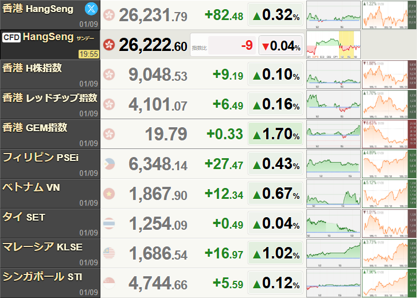Screen dimensions: 417x298
Task: Open 香港 H株指数 link
Action: 32,68
